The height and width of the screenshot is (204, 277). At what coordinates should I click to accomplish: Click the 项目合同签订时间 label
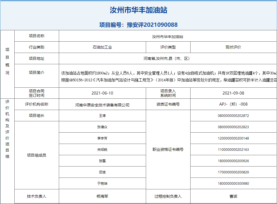(x=36, y=93)
